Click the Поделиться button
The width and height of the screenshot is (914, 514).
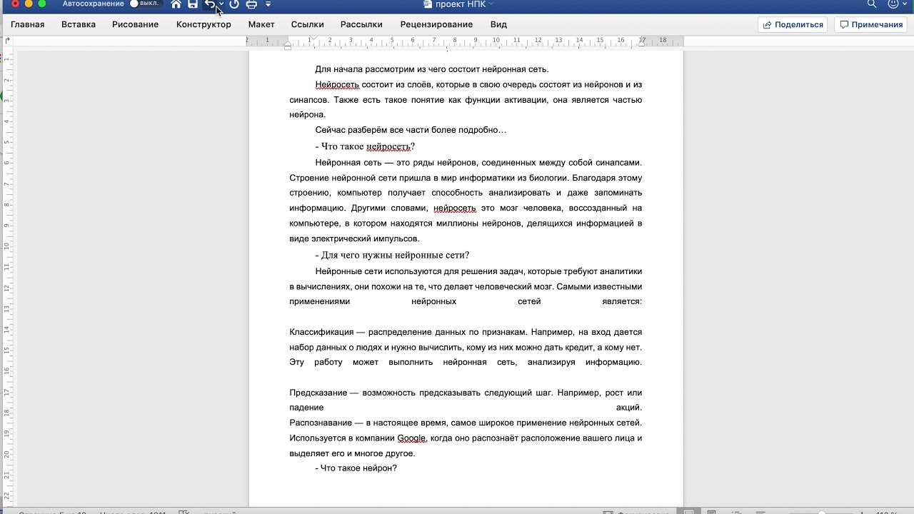793,24
